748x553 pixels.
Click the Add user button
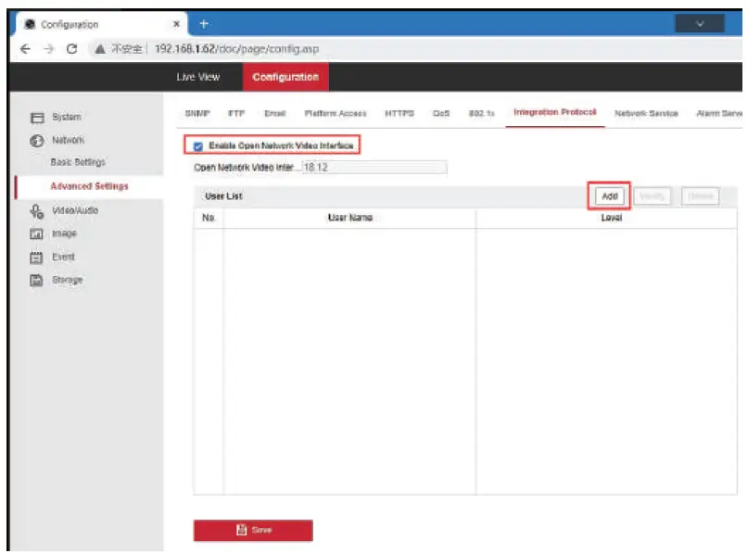610,196
